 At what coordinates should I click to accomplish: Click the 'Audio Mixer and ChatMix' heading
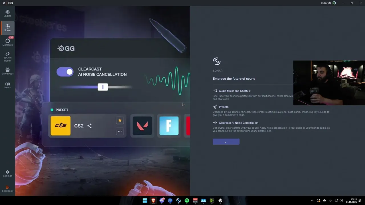235,91
